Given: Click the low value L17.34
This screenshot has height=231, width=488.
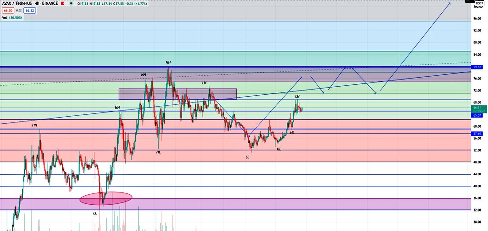Looking at the screenshot, I should pos(107,4).
